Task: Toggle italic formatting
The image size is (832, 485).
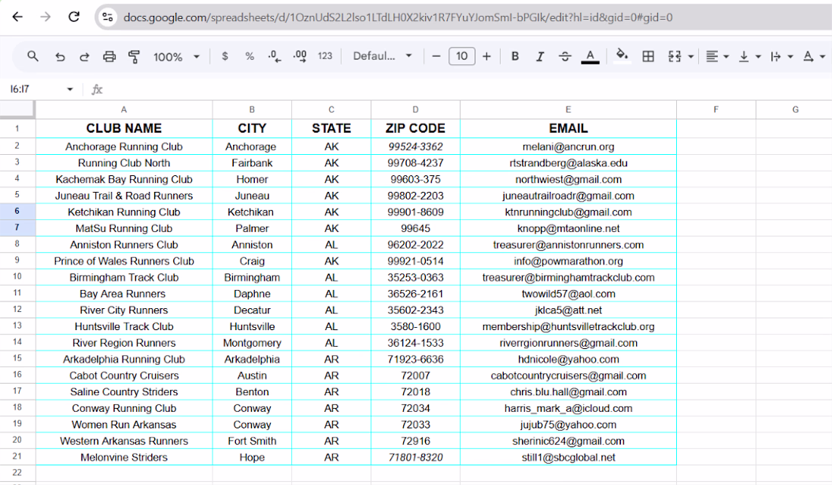Action: [539, 56]
